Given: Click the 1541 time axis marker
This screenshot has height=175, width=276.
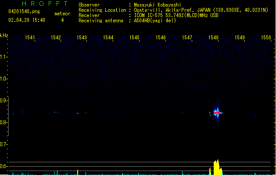Looking at the screenshot, I should point(30,38).
